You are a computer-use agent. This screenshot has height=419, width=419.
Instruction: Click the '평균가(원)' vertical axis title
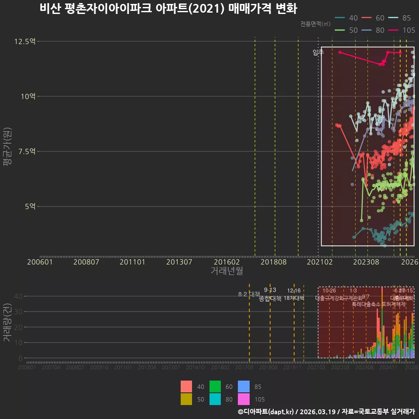pyautogui.click(x=7, y=147)
